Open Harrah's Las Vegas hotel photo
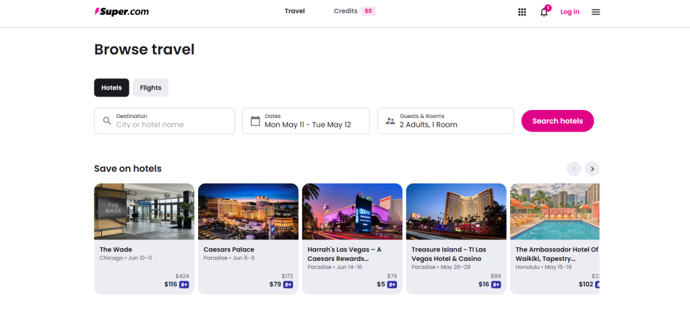This screenshot has width=690, height=327. coord(352,212)
